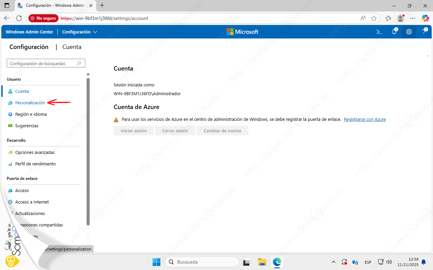Viewport: 433px width, 270px height.
Task: Open File Explorer from taskbar
Action: click(262, 262)
